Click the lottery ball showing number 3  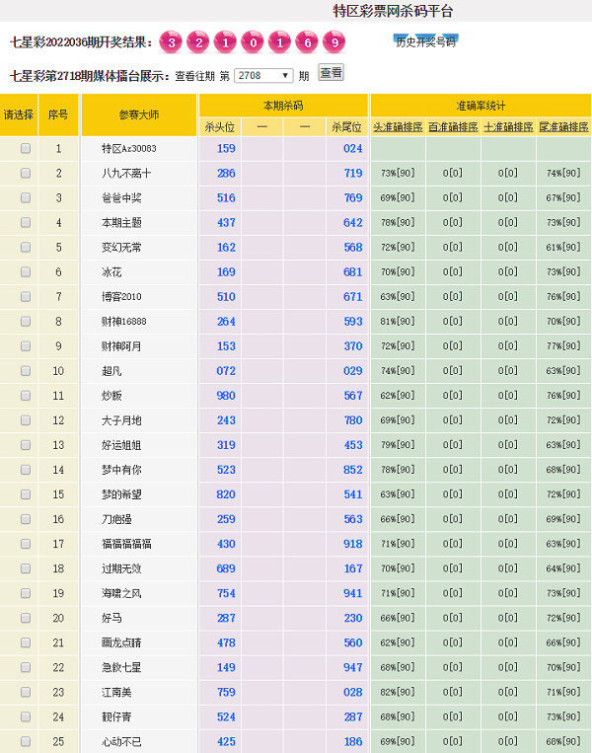pos(171,42)
